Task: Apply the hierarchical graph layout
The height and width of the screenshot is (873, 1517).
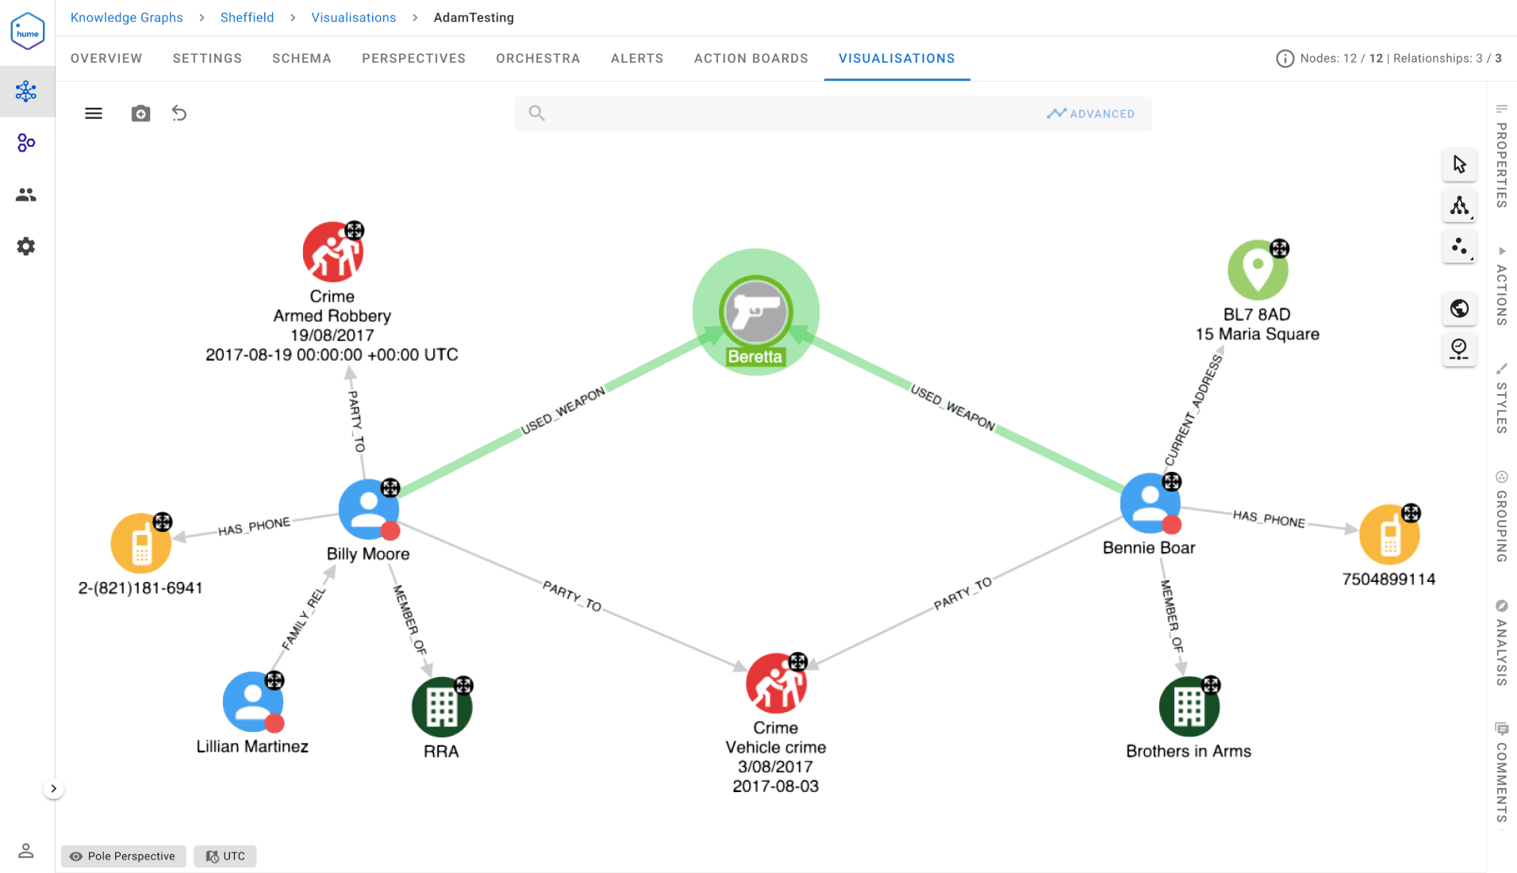Action: point(1459,205)
